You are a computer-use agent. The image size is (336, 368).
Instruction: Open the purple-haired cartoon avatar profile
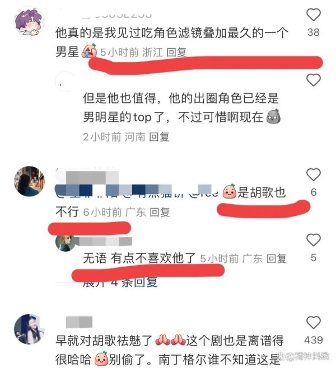tap(29, 22)
